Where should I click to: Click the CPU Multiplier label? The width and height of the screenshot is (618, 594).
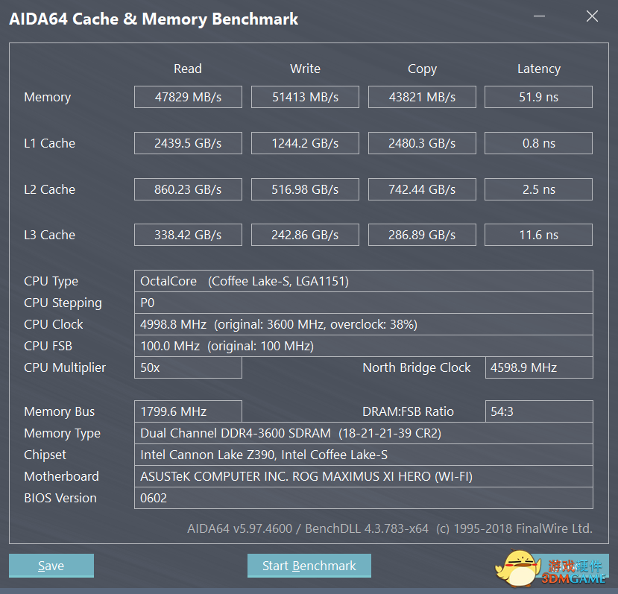point(65,367)
